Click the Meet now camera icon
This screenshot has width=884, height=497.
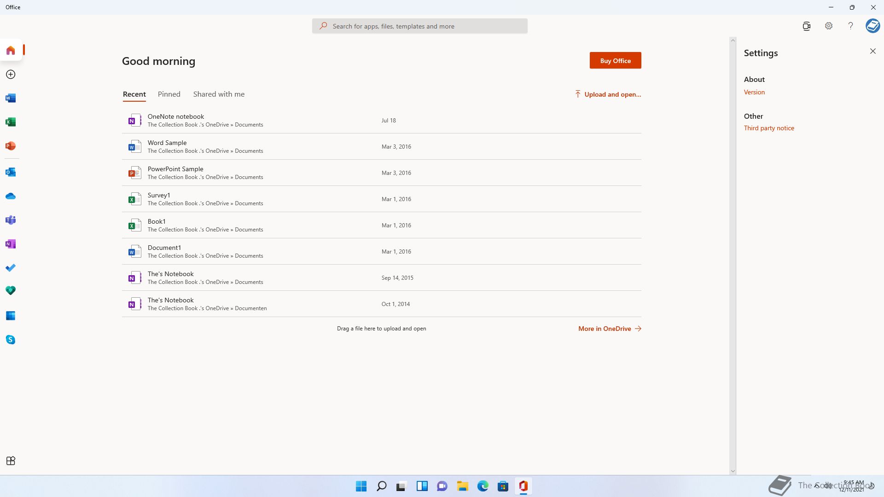806,26
